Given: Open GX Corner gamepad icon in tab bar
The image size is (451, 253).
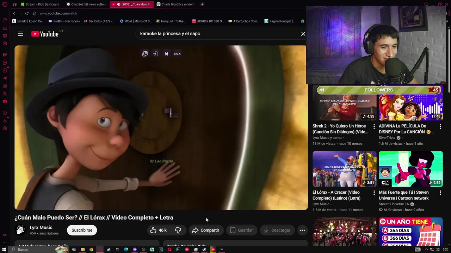Looking at the screenshot, I should (14, 4).
